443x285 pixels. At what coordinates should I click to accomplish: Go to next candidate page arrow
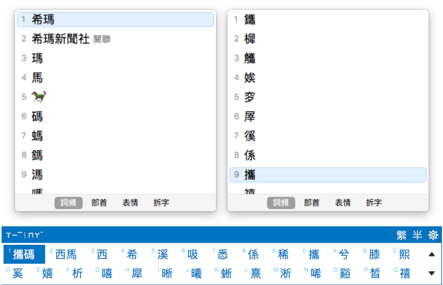431,273
